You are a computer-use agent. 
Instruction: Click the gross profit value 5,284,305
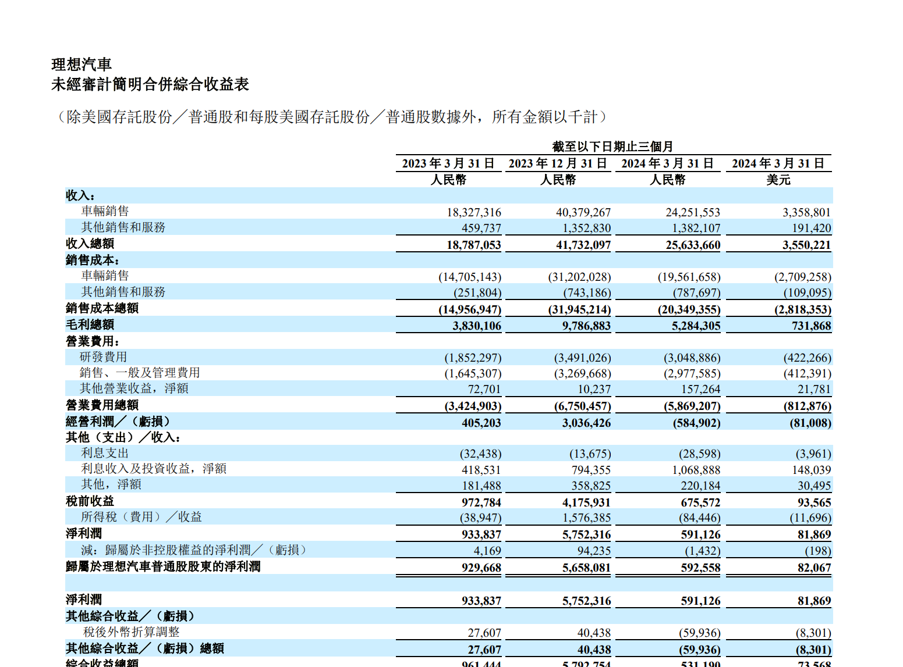tap(696, 326)
